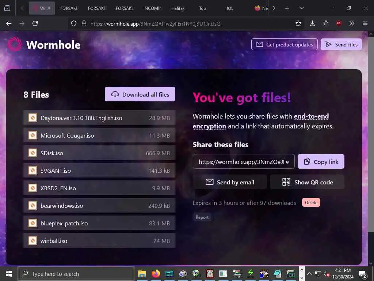The image size is (374, 281).
Task: Click XBSD2_EN.iso file name
Action: pos(58,188)
